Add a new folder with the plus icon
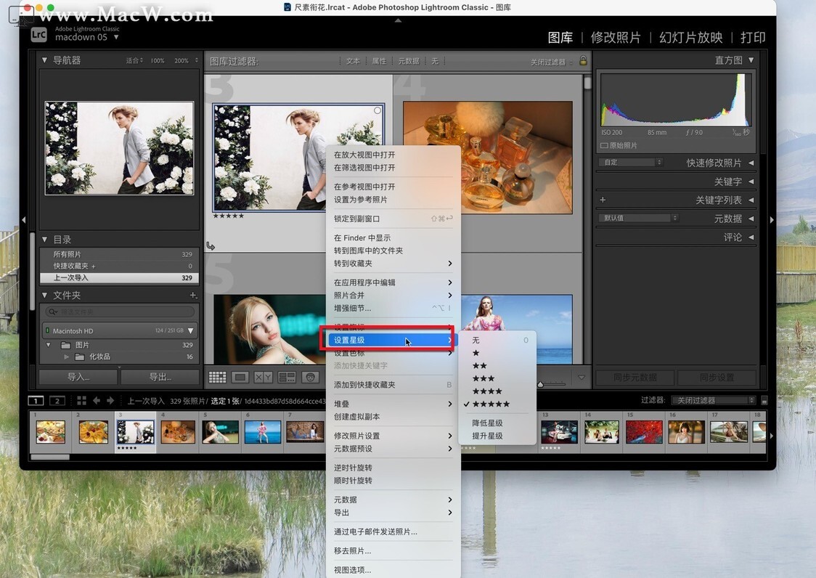Image resolution: width=816 pixels, height=578 pixels. click(x=193, y=296)
